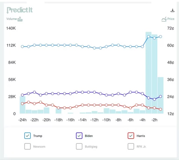Click Trump's last price data point

point(160,37)
